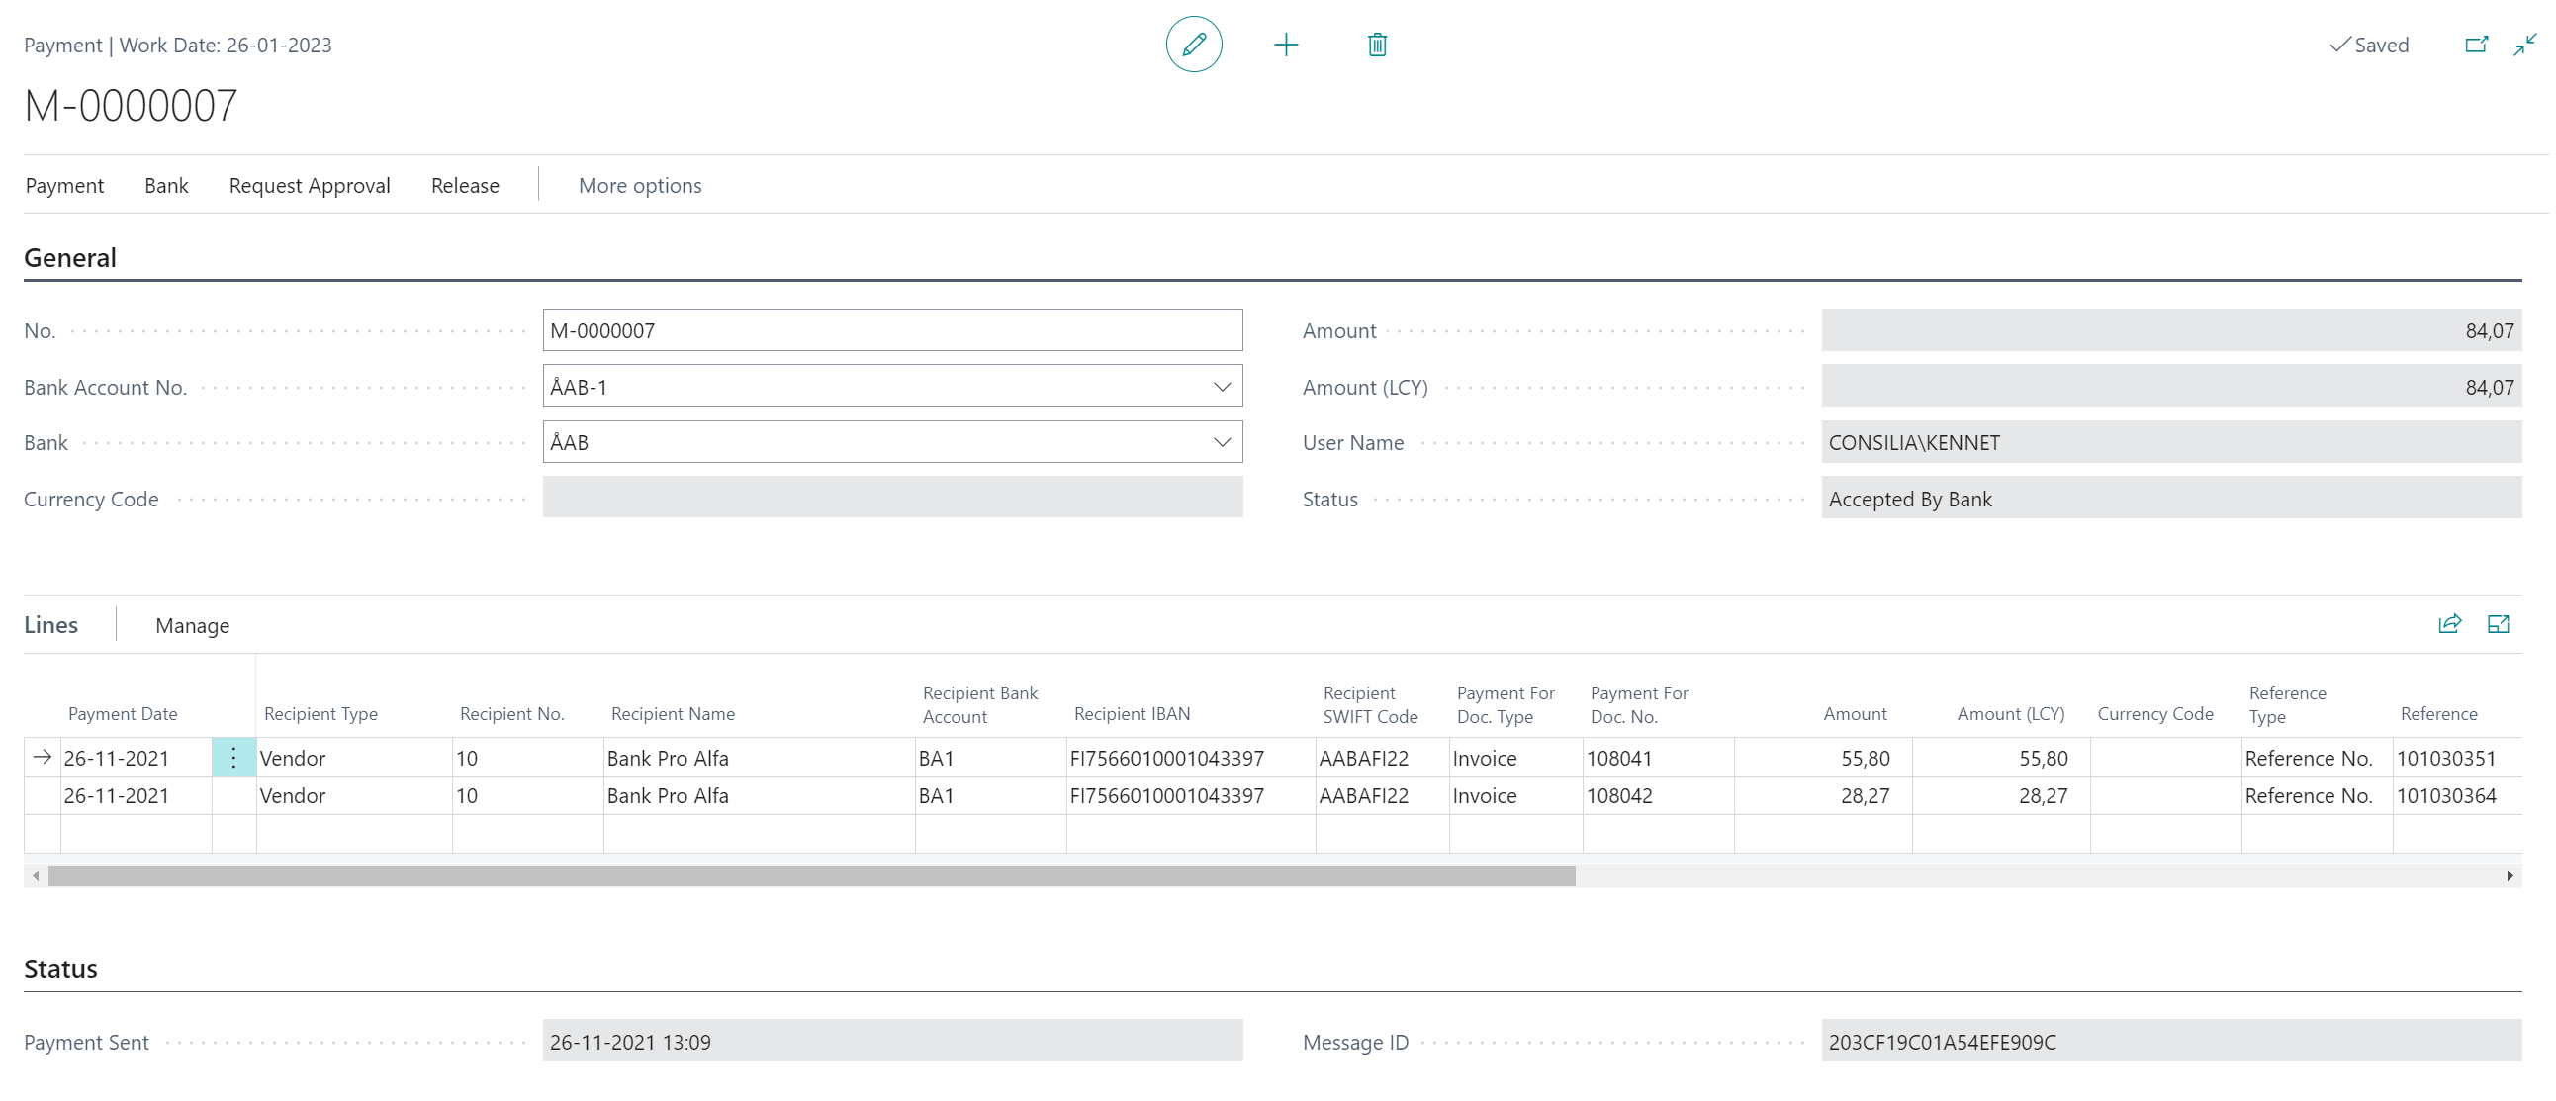Click the collapse page arrows icon

(x=2525, y=45)
